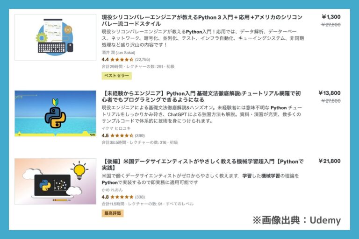
Task: Click the 4.4 star rating icons
Action: (122, 60)
